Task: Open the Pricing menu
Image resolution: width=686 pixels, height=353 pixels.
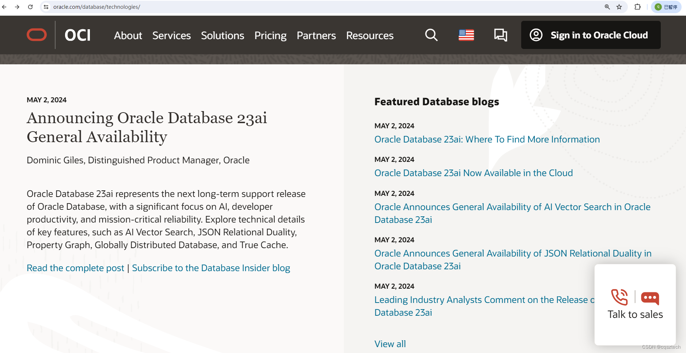Action: click(x=270, y=35)
